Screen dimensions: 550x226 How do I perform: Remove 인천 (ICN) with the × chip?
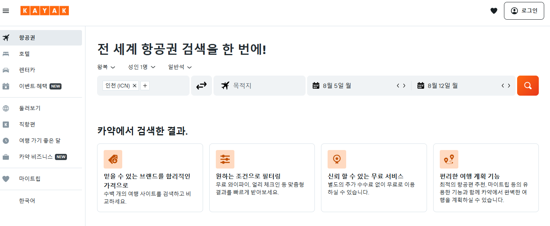[x=134, y=85]
